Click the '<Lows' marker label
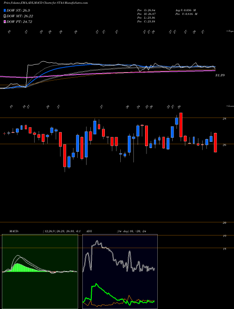The image size is (234, 309). coord(230,106)
